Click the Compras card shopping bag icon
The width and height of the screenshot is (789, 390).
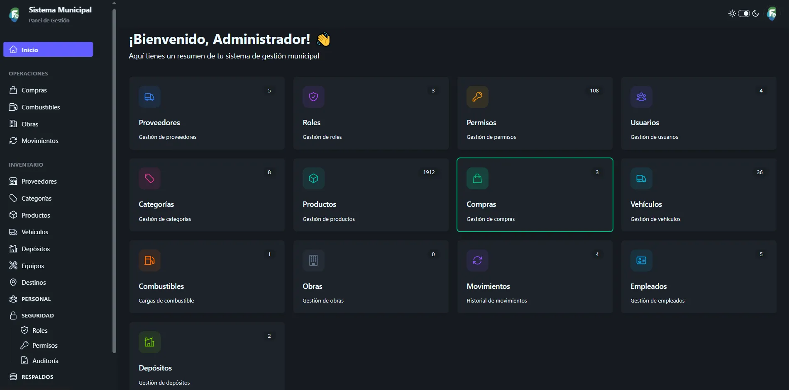477,178
